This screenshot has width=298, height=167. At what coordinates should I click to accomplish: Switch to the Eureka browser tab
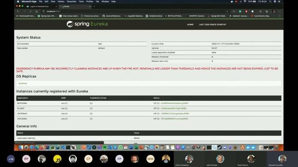coord(75,6)
